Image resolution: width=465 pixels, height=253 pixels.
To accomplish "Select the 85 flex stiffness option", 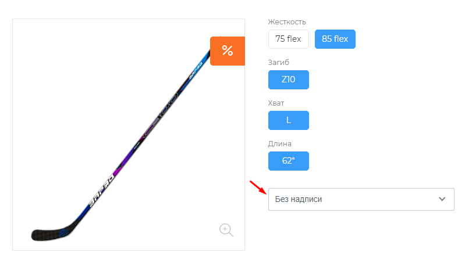I will 335,39.
